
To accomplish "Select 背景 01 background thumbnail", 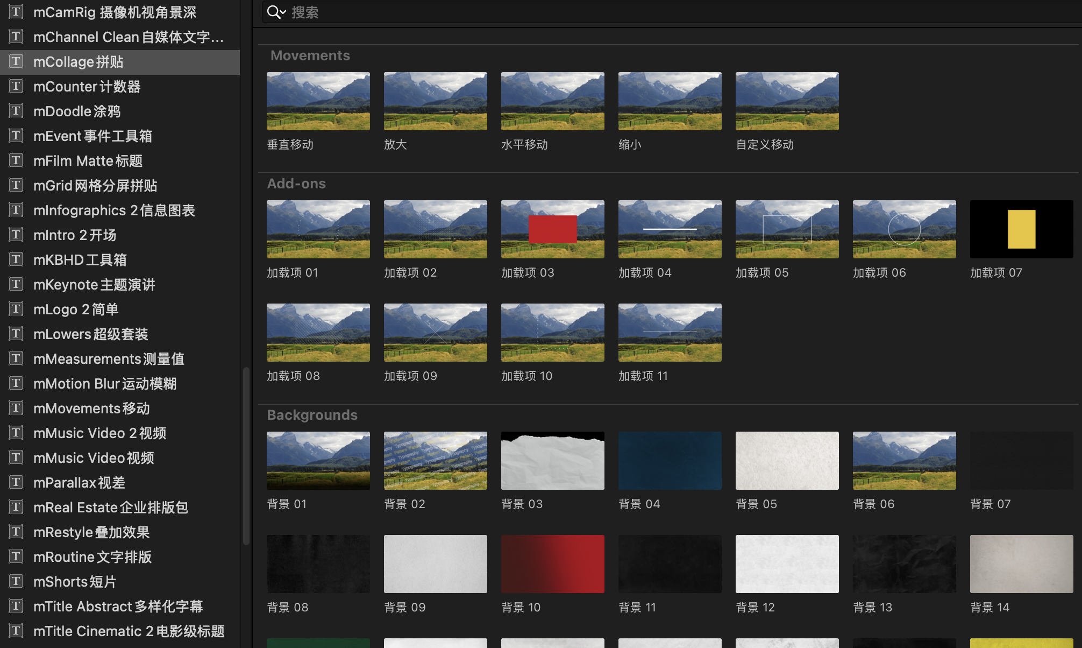I will (318, 461).
